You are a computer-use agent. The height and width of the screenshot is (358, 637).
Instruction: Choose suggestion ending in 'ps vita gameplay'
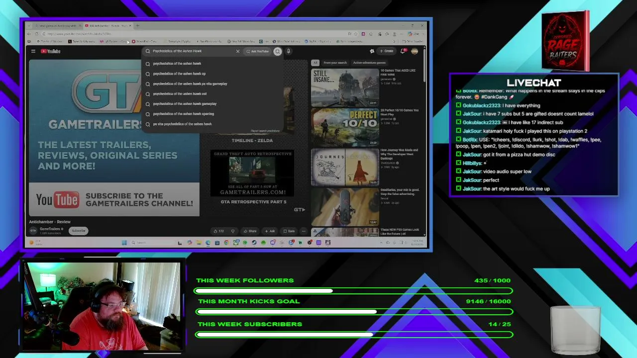coord(190,84)
